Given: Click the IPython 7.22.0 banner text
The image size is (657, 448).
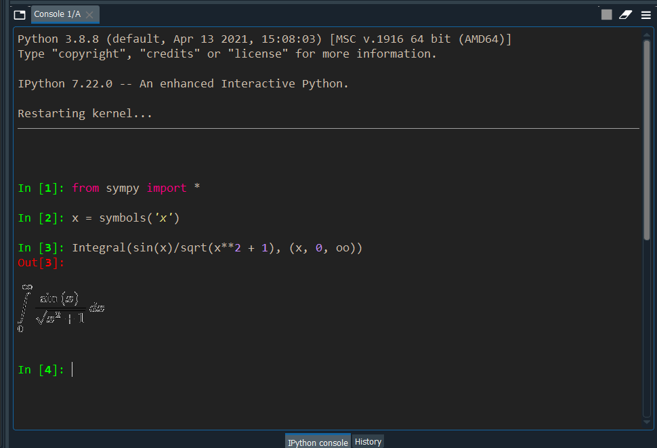Looking at the screenshot, I should point(183,83).
